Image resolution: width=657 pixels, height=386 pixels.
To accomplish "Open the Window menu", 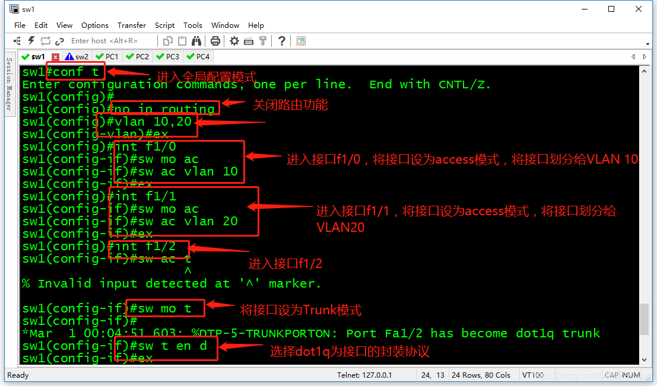I will click(225, 25).
